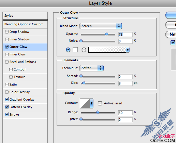Select the gradient glow radio button
This screenshot has width=176, height=143.
click(84, 50)
